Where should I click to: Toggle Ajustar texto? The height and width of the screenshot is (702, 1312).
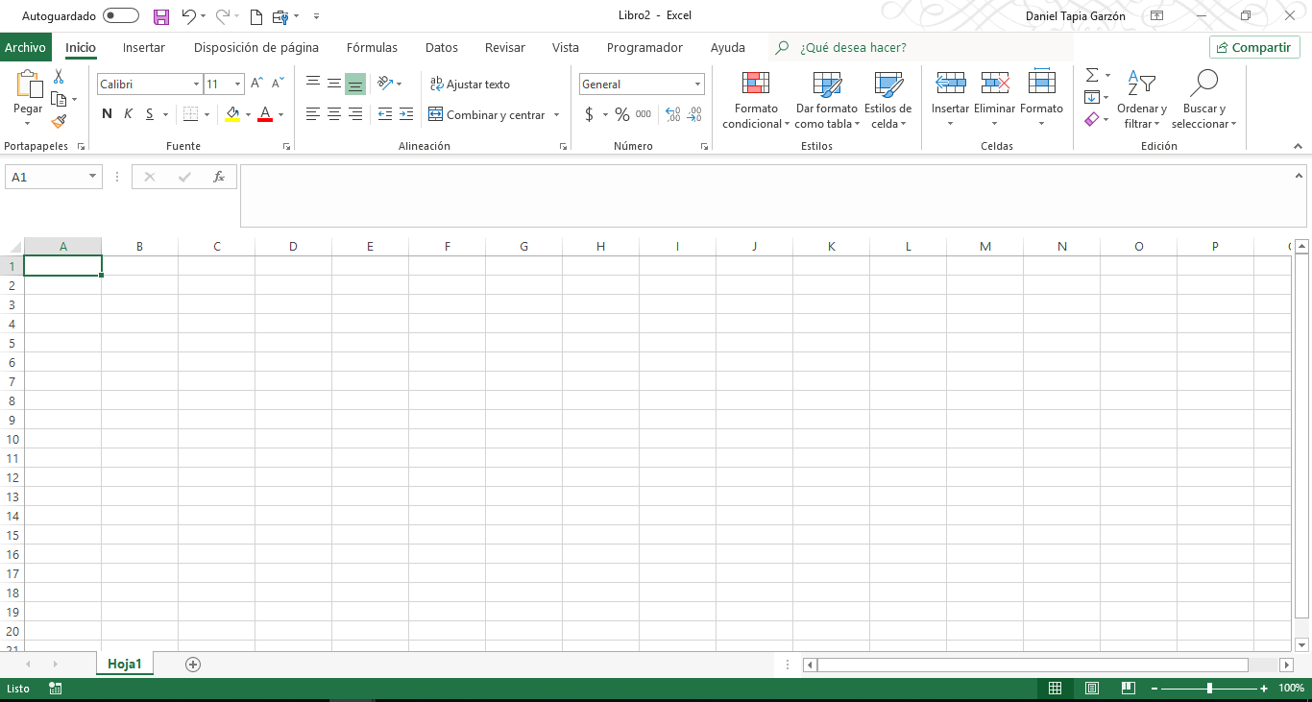coord(471,85)
